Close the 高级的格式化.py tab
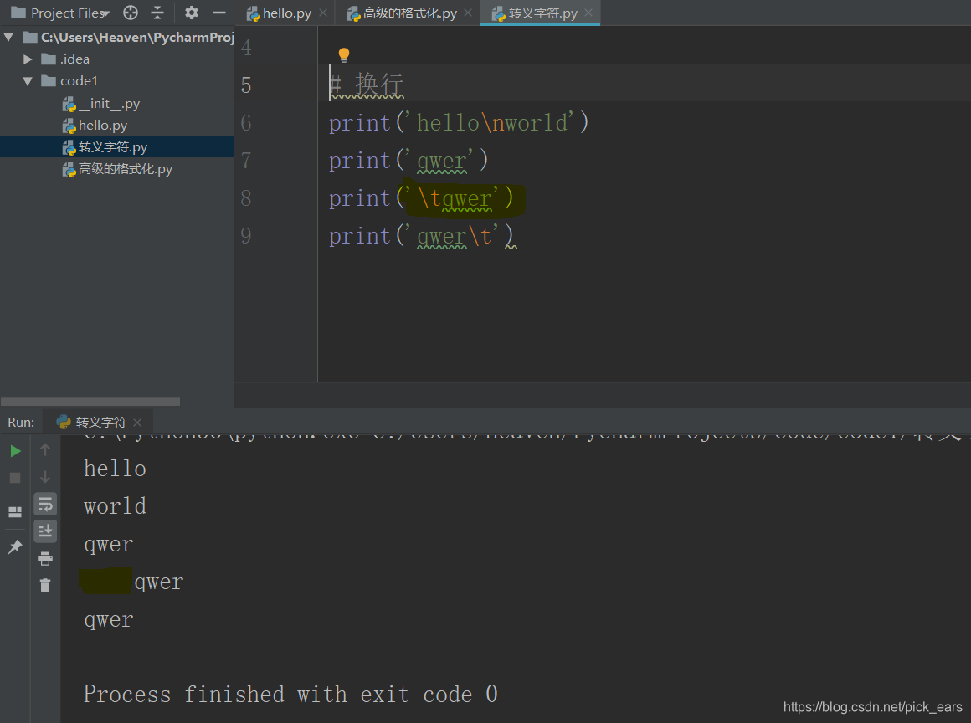Image resolution: width=971 pixels, height=723 pixels. coord(468,13)
